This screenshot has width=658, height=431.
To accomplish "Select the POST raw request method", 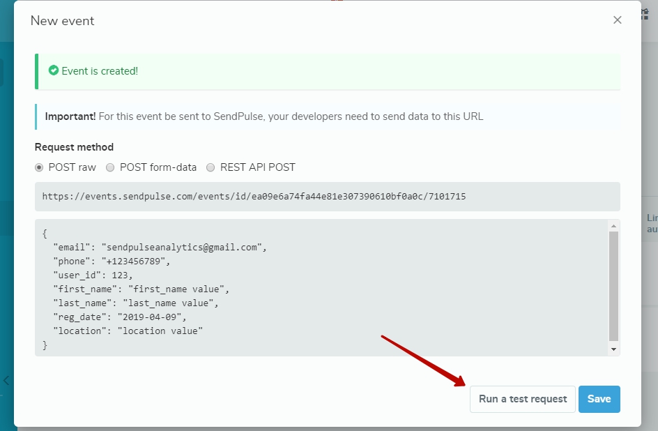I will tap(40, 167).
